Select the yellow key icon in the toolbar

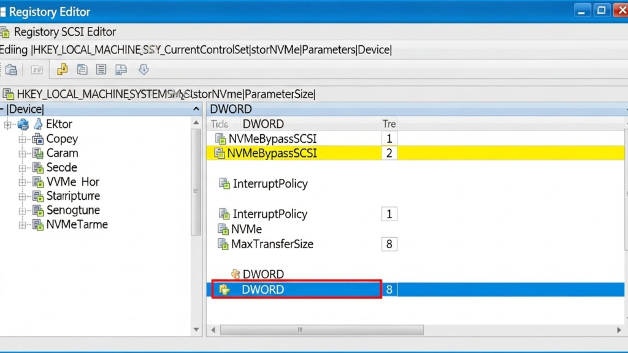[x=62, y=69]
